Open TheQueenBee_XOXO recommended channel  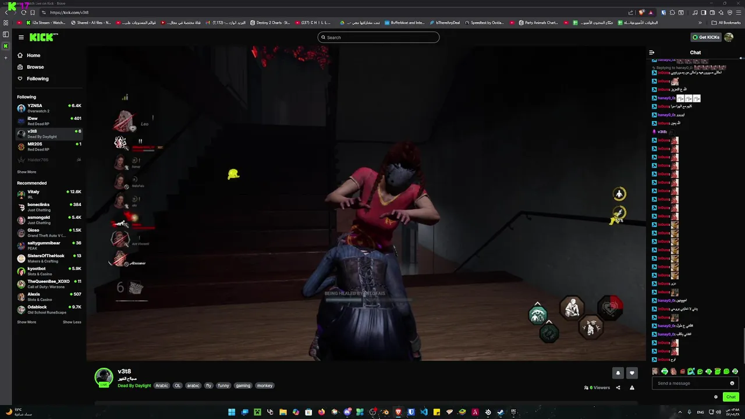(49, 284)
